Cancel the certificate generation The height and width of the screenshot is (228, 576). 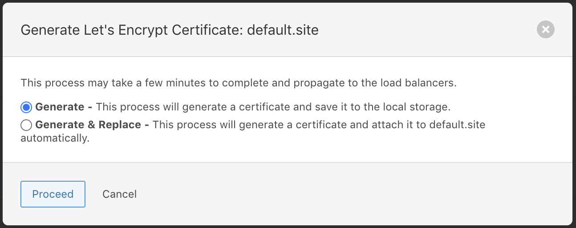coord(119,194)
